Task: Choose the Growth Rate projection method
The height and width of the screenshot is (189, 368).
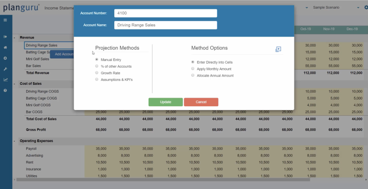Action: click(97, 73)
